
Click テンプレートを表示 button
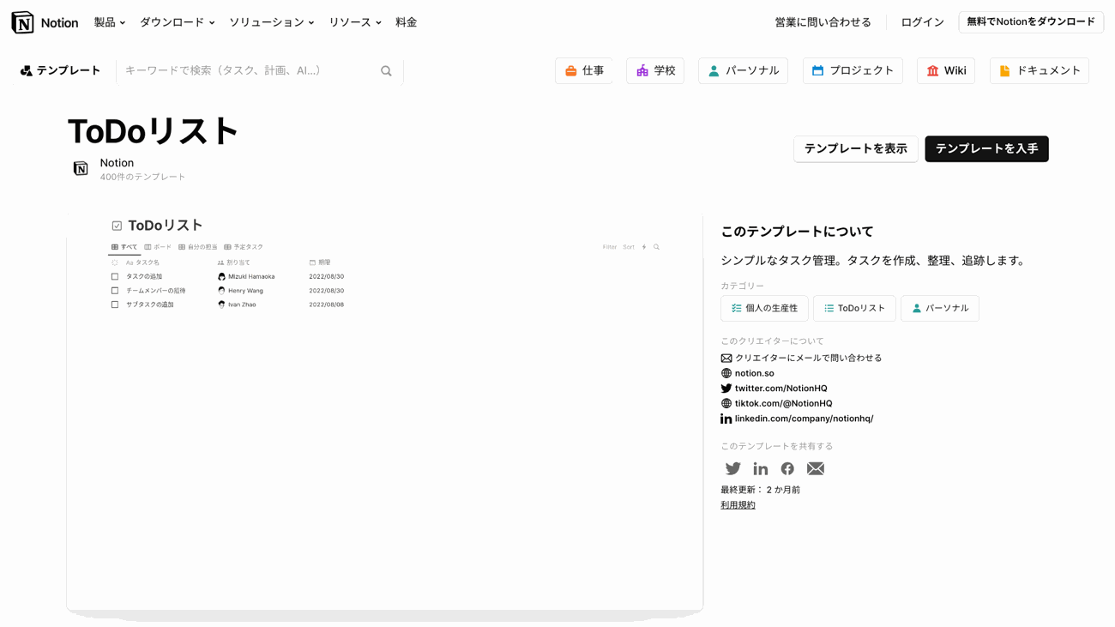click(855, 149)
